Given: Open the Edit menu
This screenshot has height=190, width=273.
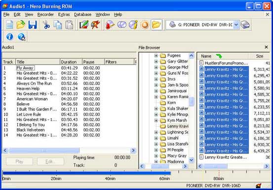Looking at the screenshot, I should (x=17, y=15).
